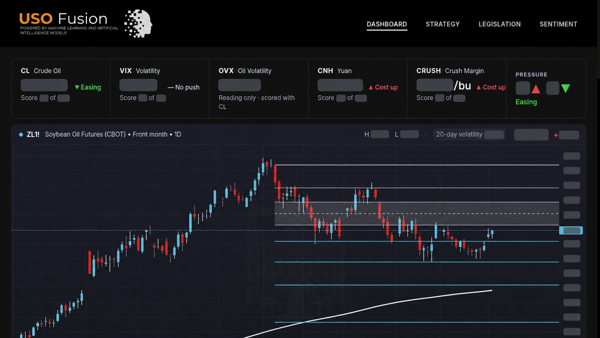Select the CL Crude Oil card title
The image size is (600, 338).
(41, 71)
